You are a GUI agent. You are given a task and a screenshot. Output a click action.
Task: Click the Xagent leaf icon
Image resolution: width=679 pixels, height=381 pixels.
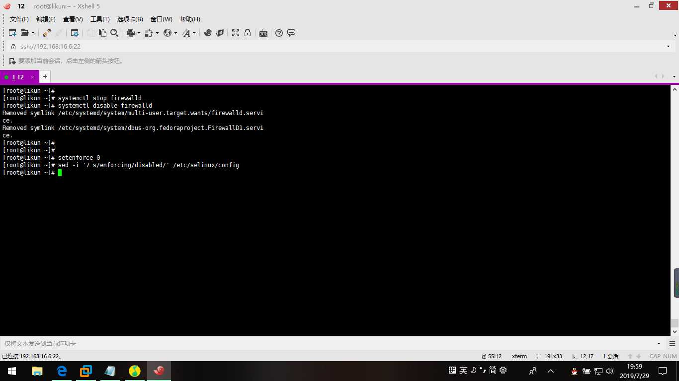pos(219,33)
